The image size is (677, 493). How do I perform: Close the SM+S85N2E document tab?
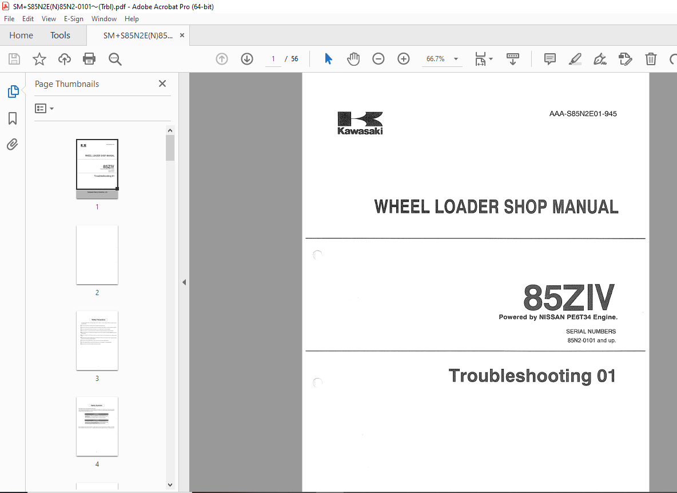[x=182, y=35]
